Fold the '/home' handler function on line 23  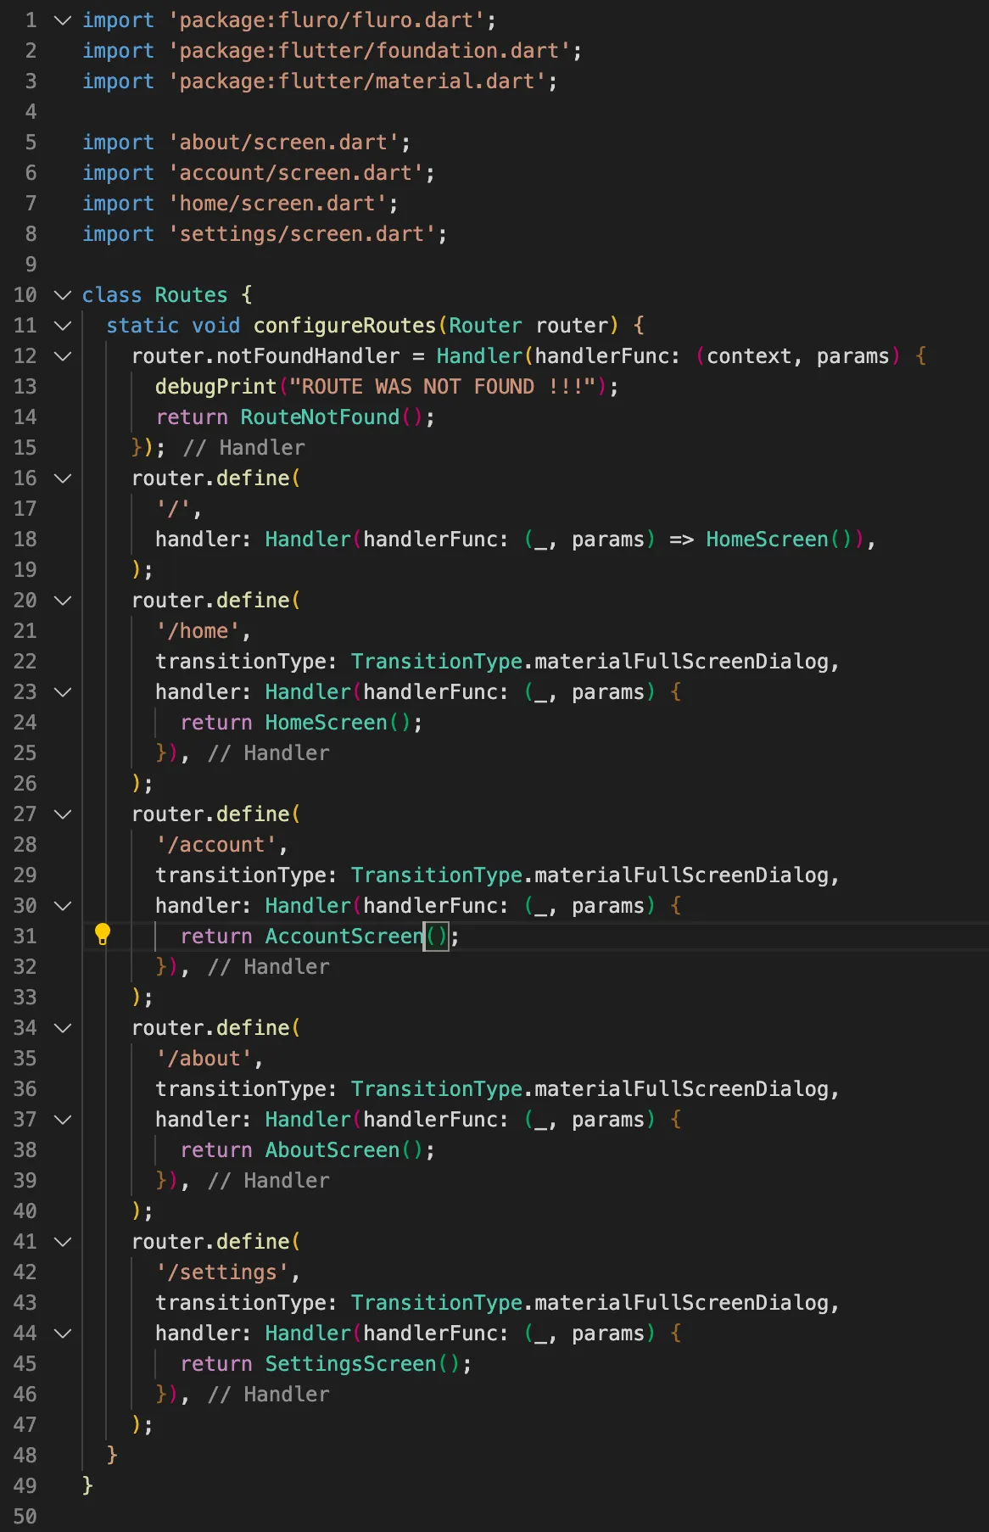63,692
